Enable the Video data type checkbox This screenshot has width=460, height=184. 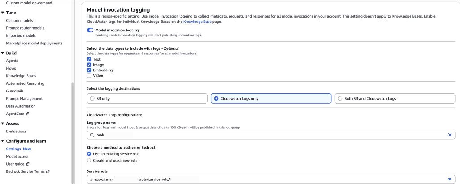click(89, 75)
